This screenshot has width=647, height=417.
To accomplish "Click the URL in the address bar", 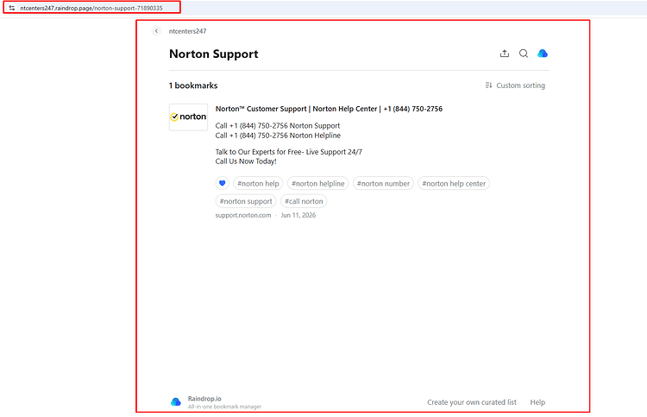I will [x=91, y=8].
